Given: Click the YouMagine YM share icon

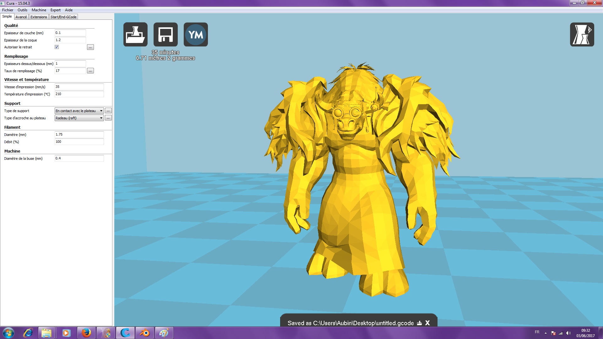Looking at the screenshot, I should 196,35.
